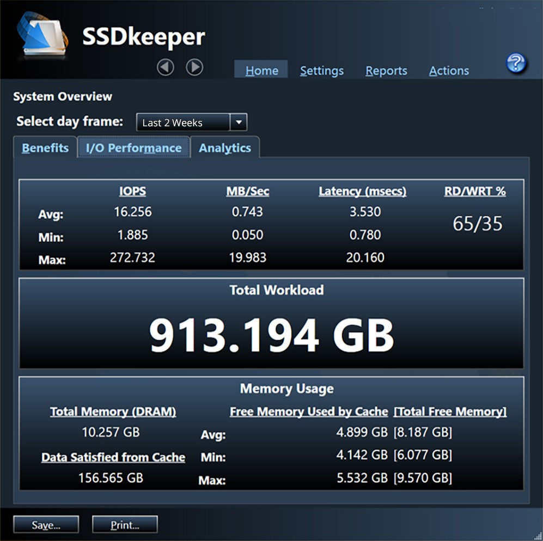Switch to the Benefits tab
Viewport: 543px width, 541px height.
(45, 148)
